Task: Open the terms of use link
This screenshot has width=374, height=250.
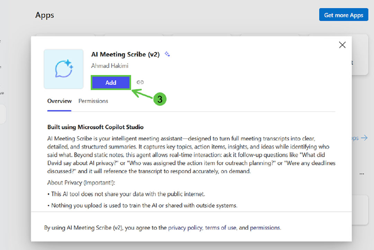Action: coord(221,228)
